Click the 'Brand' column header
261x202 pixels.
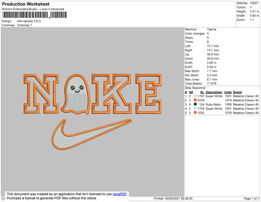coord(237,92)
